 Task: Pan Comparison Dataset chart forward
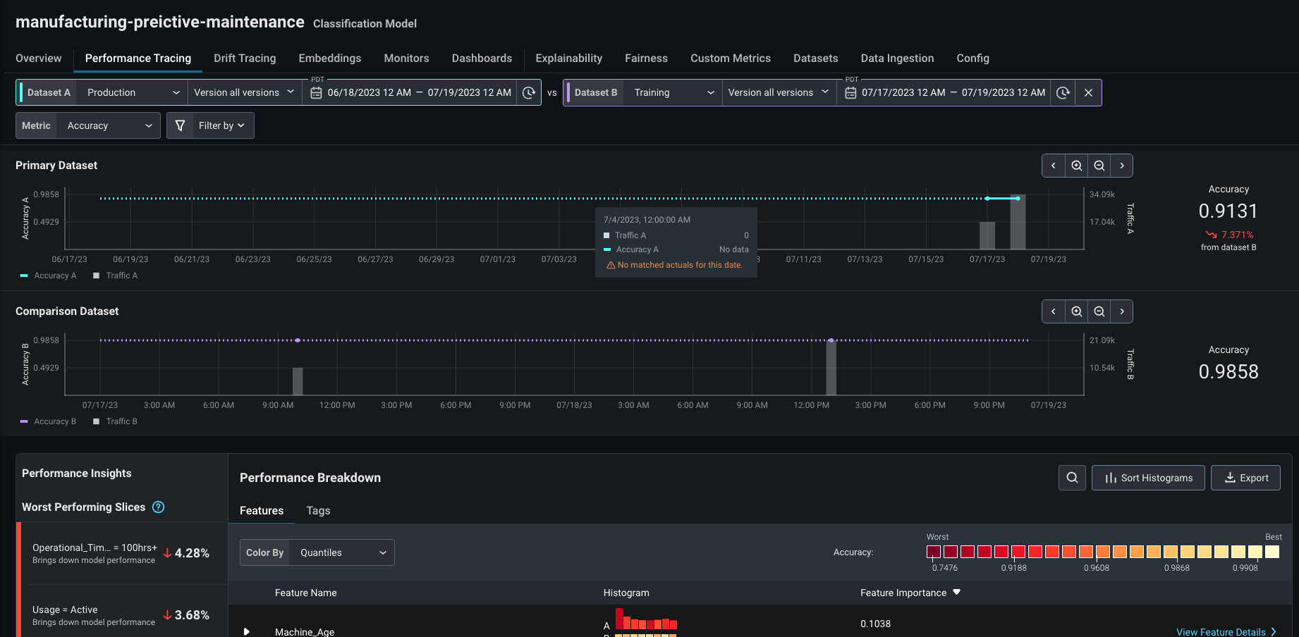coord(1122,311)
